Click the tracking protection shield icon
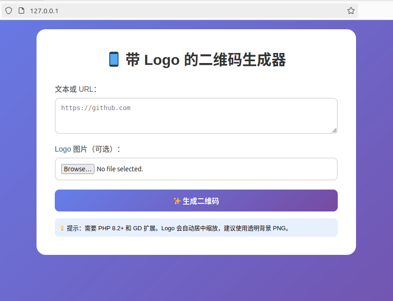 [x=8, y=10]
